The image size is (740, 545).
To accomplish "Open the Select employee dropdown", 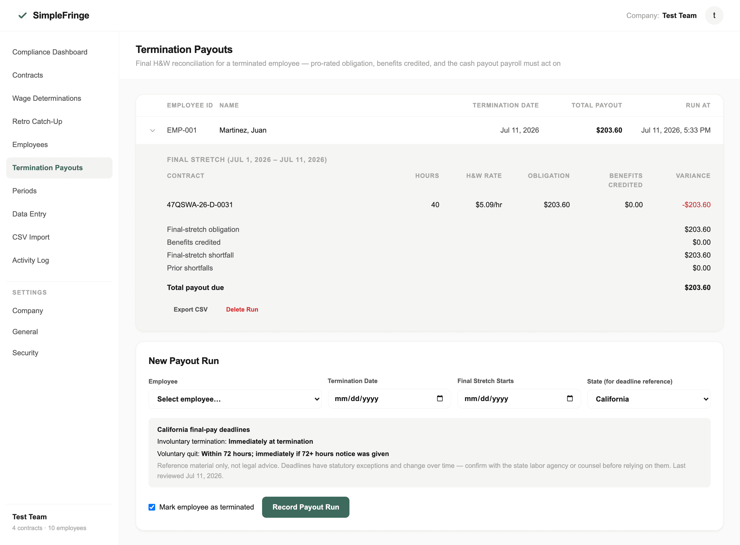I will pyautogui.click(x=235, y=399).
